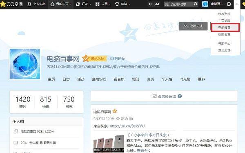Switch to the 相册 tab
Image resolution: width=245 pixels, height=153 pixels.
pyautogui.click(x=136, y=79)
